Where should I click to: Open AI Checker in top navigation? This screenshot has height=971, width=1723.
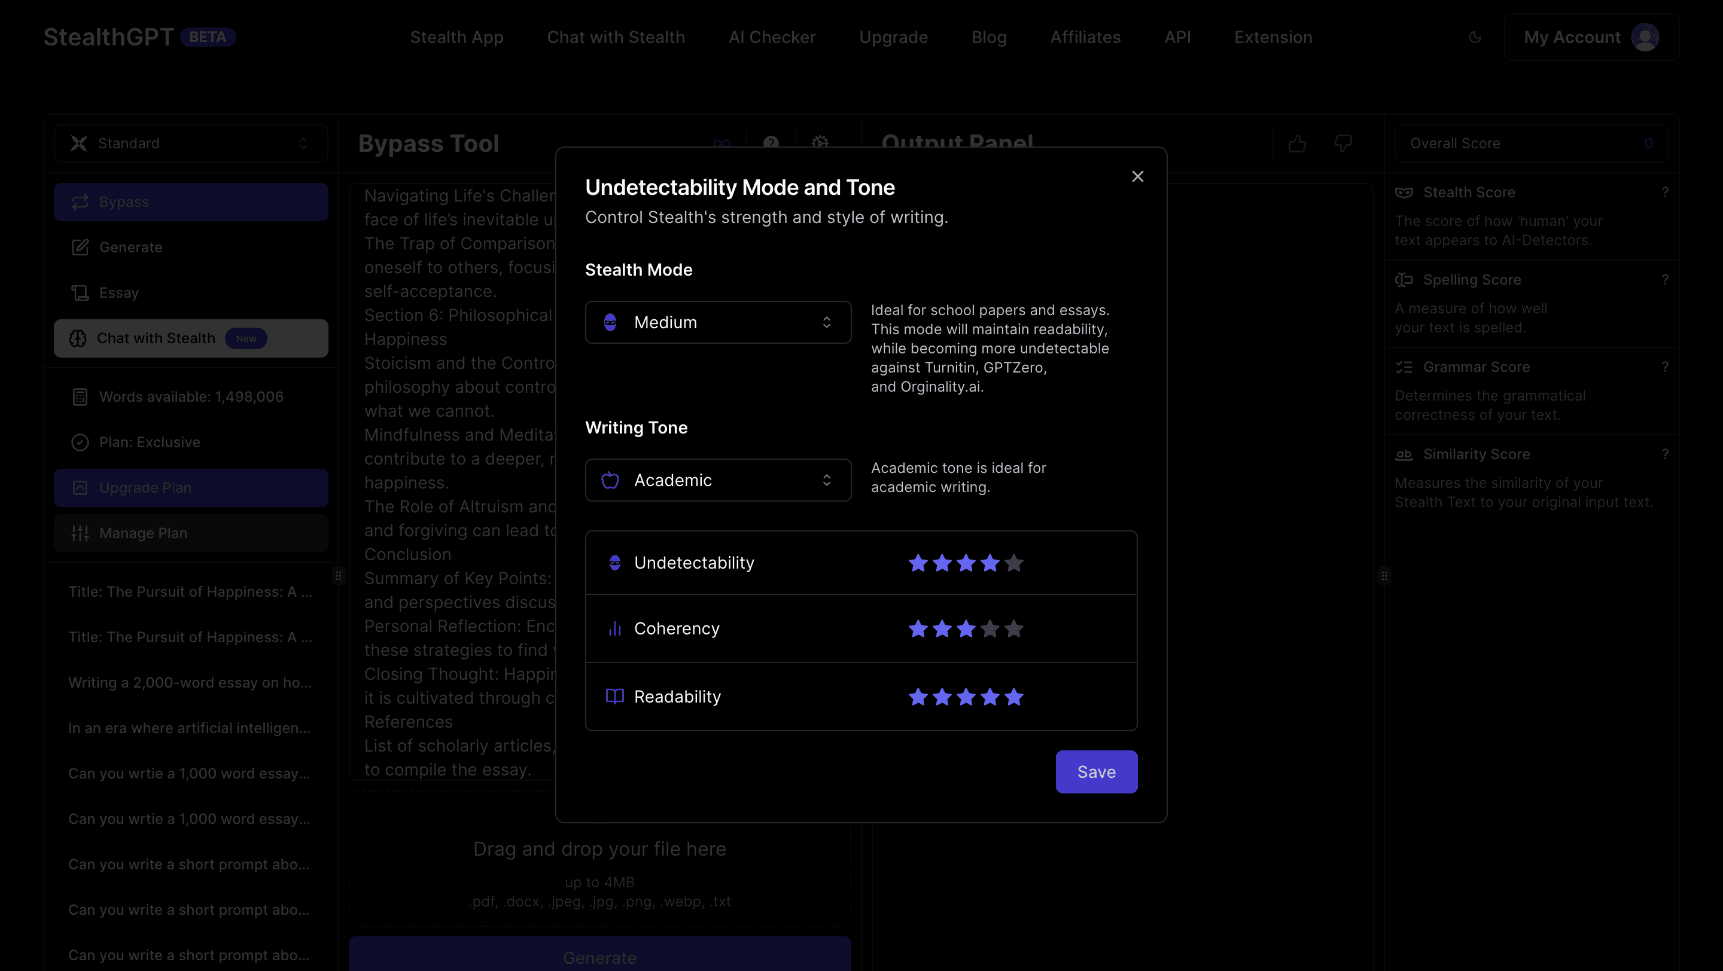772,38
